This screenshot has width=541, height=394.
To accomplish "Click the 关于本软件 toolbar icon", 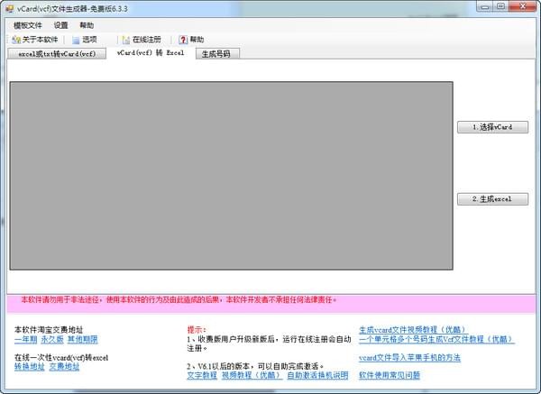I will (x=16, y=40).
